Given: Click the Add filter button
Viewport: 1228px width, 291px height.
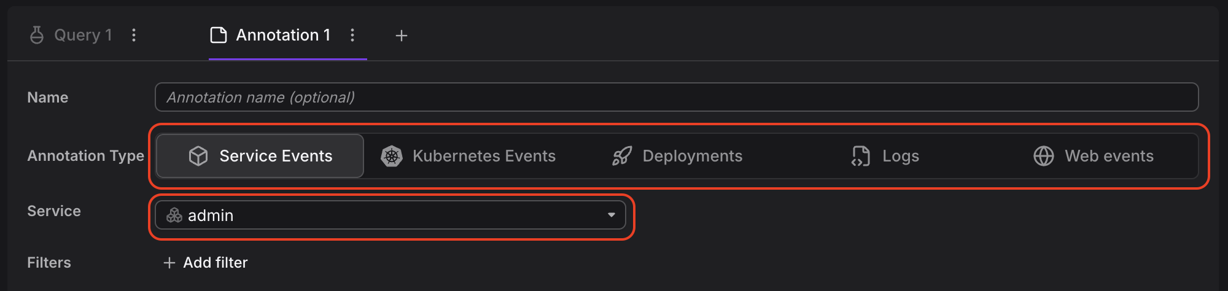Looking at the screenshot, I should coord(206,263).
